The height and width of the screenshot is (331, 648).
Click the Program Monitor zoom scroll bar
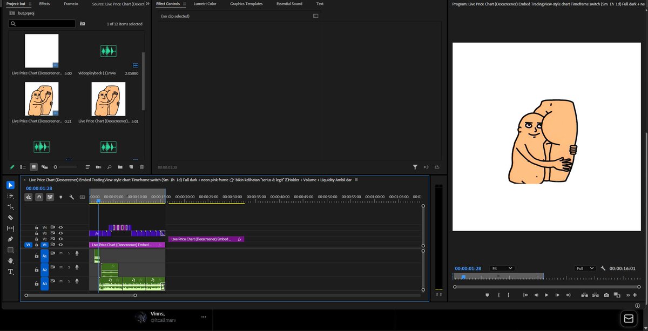click(x=547, y=287)
